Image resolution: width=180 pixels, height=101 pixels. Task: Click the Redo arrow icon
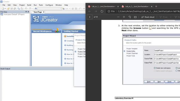point(30,9)
